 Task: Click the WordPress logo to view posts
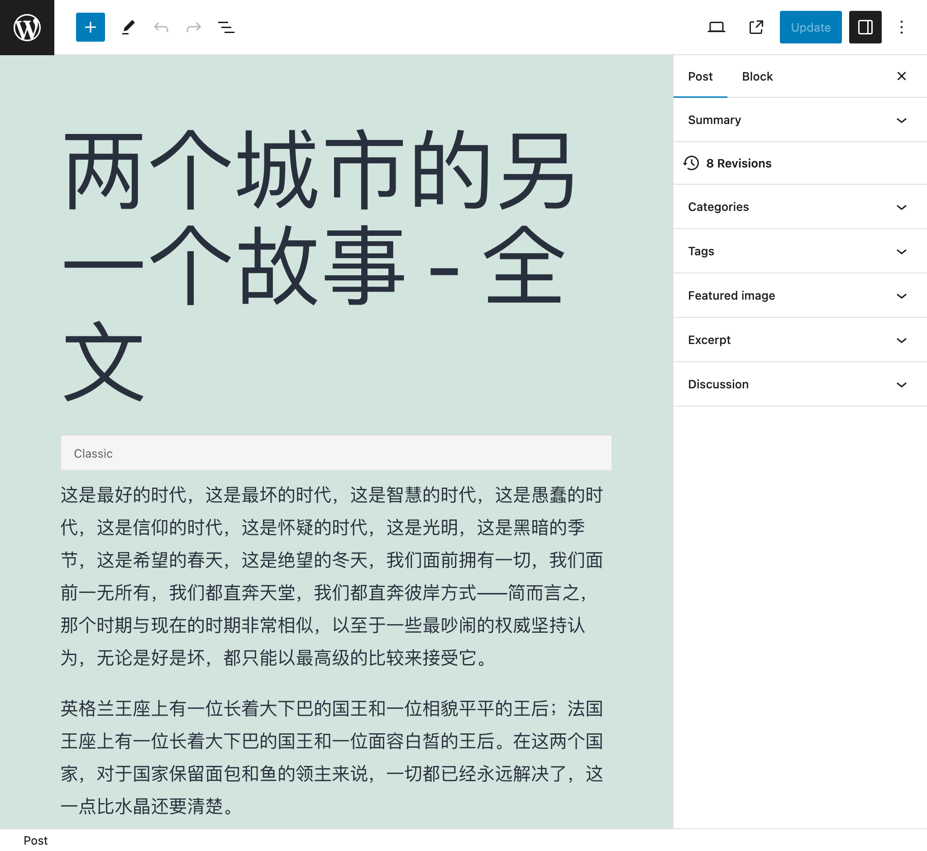pyautogui.click(x=27, y=27)
